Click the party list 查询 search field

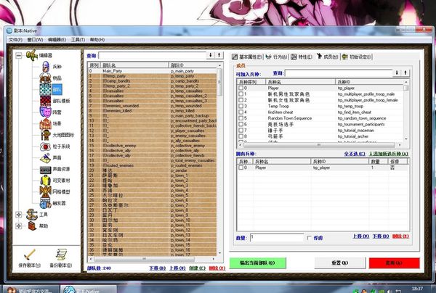click(x=153, y=55)
